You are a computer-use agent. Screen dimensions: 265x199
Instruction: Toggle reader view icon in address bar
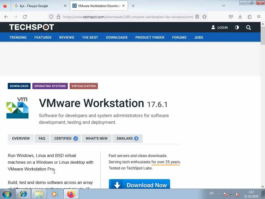pos(197,17)
